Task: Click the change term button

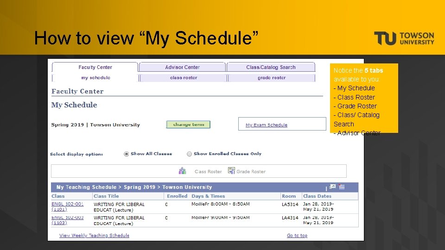Action: click(188, 125)
